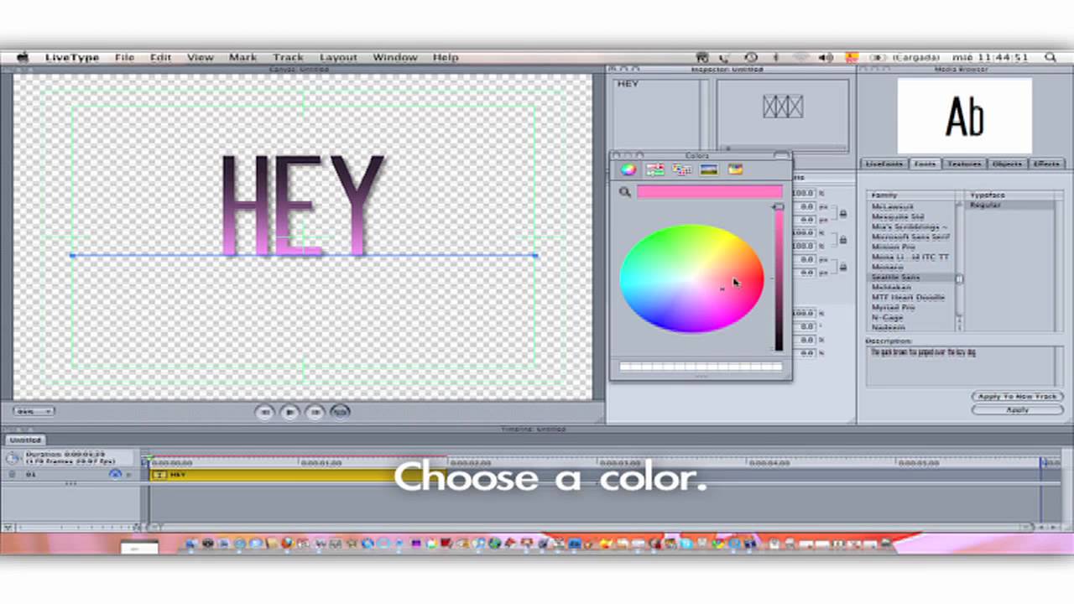Adjust the brightness slider in Colors
The image size is (1074, 604).
[x=779, y=277]
